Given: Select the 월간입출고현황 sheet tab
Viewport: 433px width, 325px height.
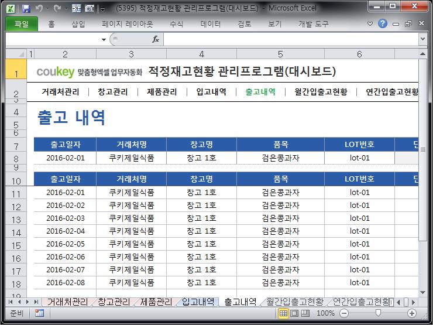Looking at the screenshot, I should (x=295, y=302).
